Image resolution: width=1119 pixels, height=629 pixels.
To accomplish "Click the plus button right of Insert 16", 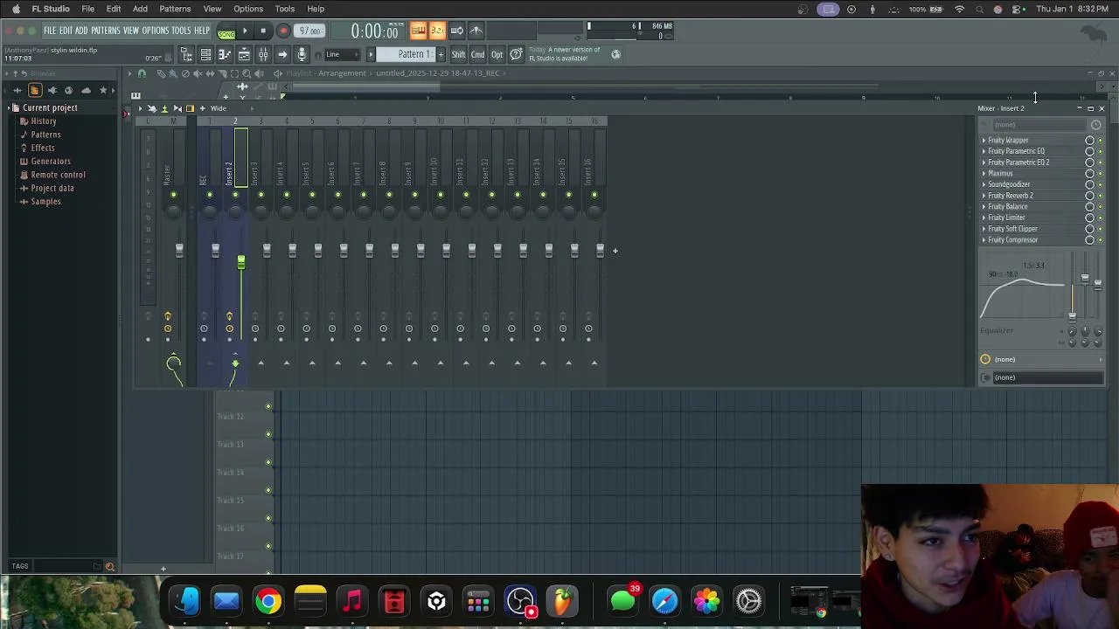I will click(615, 251).
